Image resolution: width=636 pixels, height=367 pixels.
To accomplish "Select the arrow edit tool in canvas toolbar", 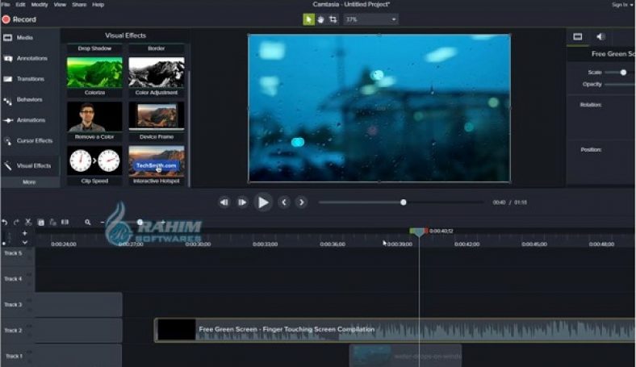I will pyautogui.click(x=309, y=19).
